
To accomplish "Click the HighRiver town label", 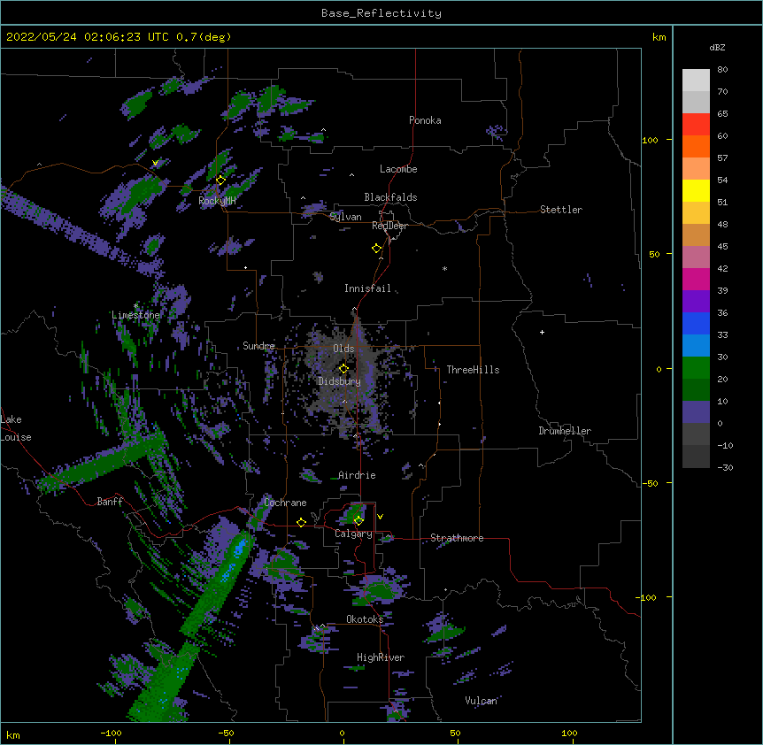I will pos(381,657).
